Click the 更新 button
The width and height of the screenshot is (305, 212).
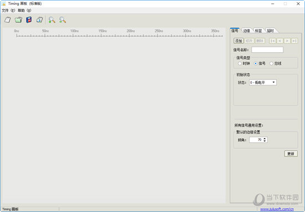click(291, 154)
